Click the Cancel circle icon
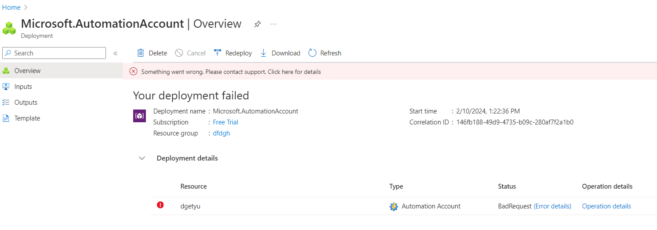657x230 pixels. 179,53
